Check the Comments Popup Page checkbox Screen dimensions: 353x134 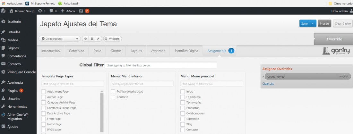pos(43,108)
